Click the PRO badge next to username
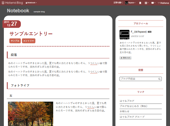This screenshot has width=170, height=126. pos(149,32)
